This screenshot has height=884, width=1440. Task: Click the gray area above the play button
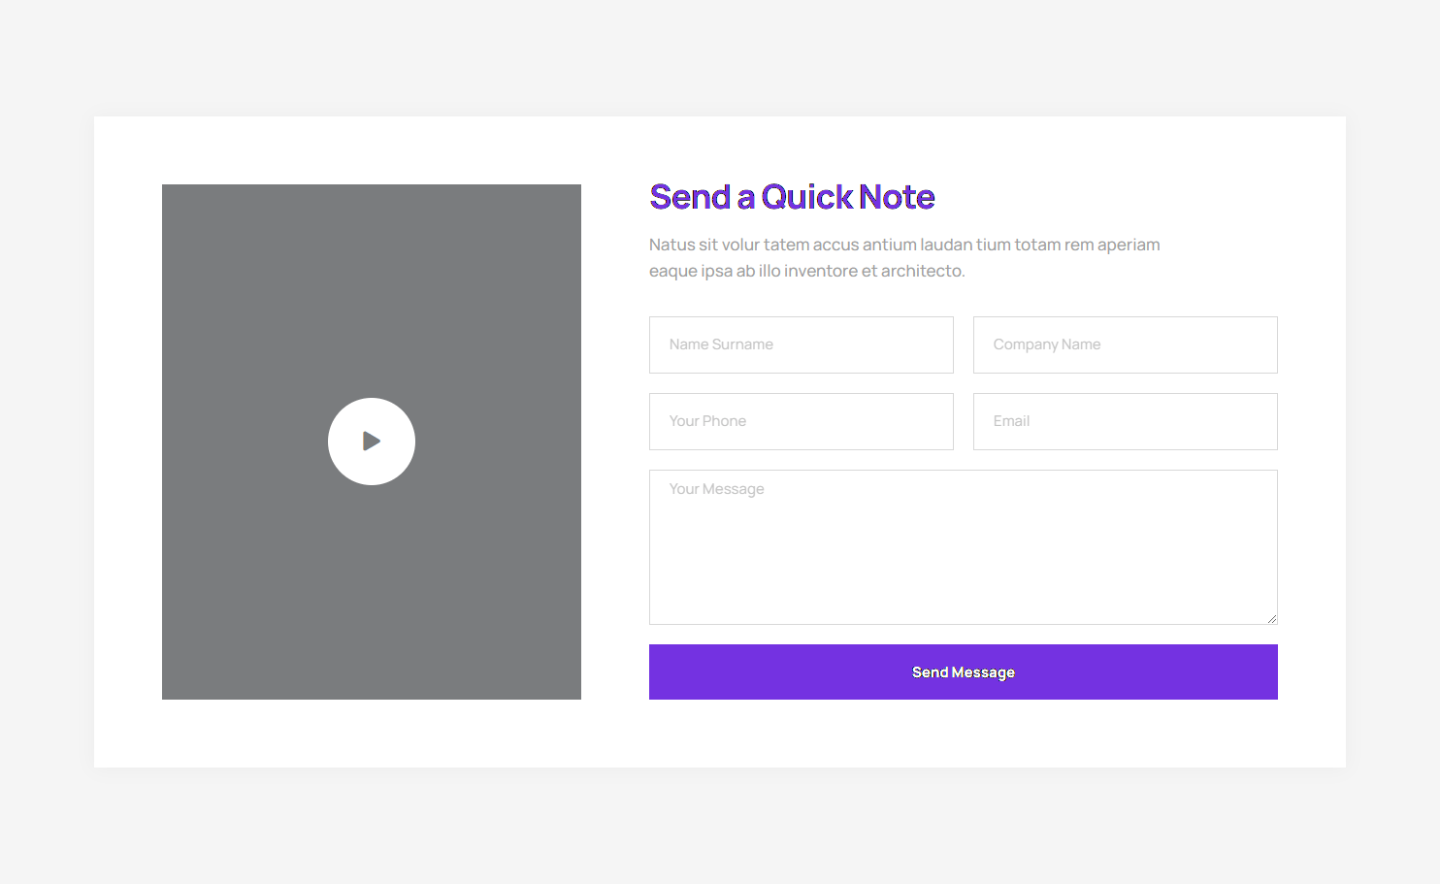372,291
